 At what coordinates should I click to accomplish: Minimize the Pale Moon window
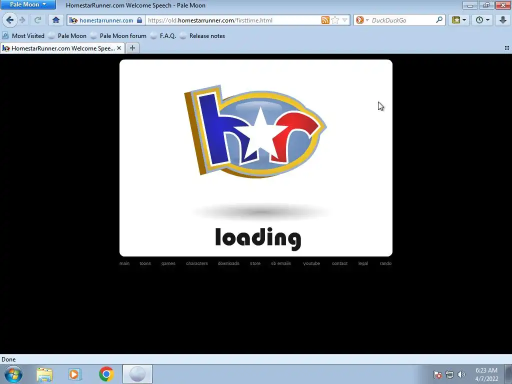click(470, 5)
